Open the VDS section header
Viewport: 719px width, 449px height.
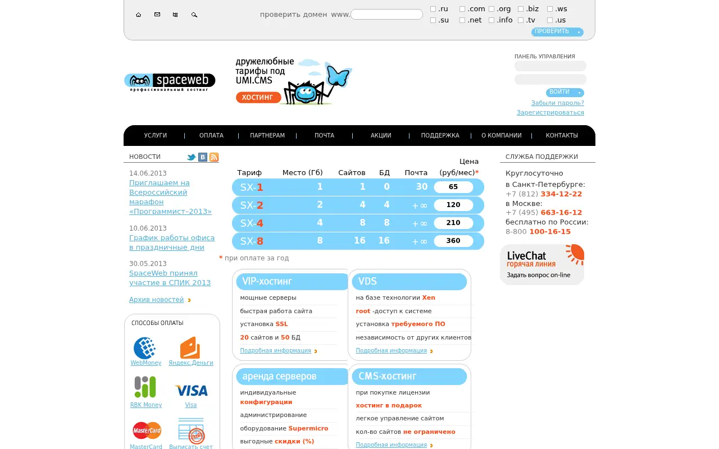(409, 282)
